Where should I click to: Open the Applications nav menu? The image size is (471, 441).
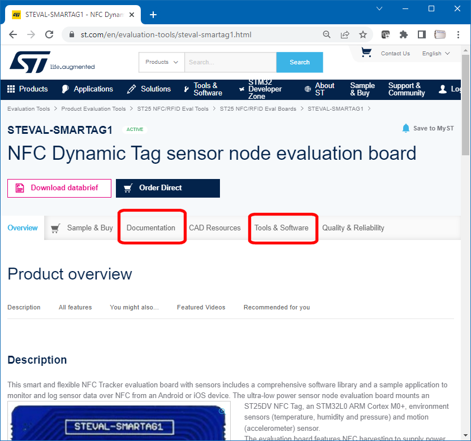(x=88, y=89)
